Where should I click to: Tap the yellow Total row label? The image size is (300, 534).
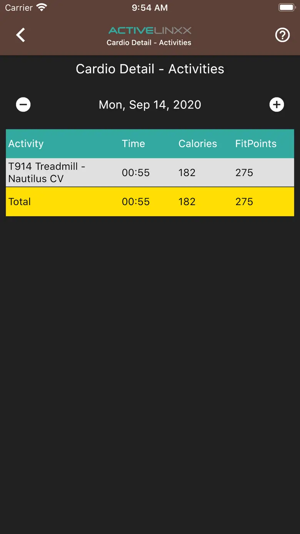pyautogui.click(x=20, y=202)
